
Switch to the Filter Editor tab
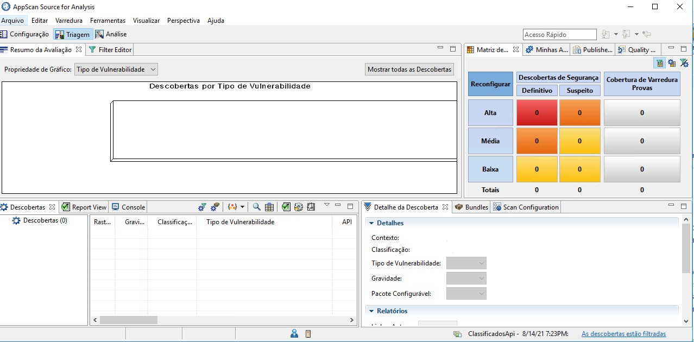click(x=110, y=49)
